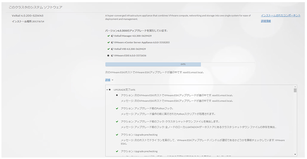
Task: Click the status dot beside UPGRADE完了64%
Action: tap(110, 90)
